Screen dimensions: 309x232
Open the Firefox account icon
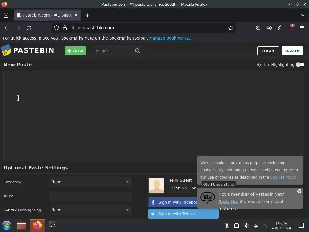(269, 28)
